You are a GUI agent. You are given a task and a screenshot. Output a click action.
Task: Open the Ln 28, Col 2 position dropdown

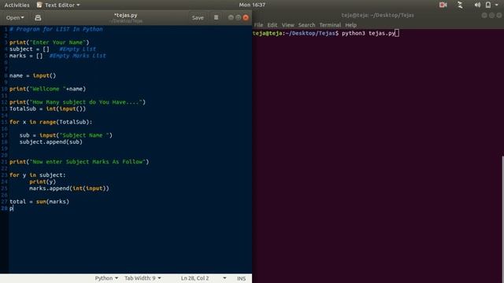[x=203, y=278]
